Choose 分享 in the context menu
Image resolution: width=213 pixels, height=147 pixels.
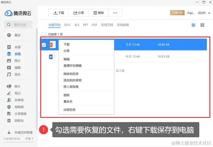(x=86, y=51)
